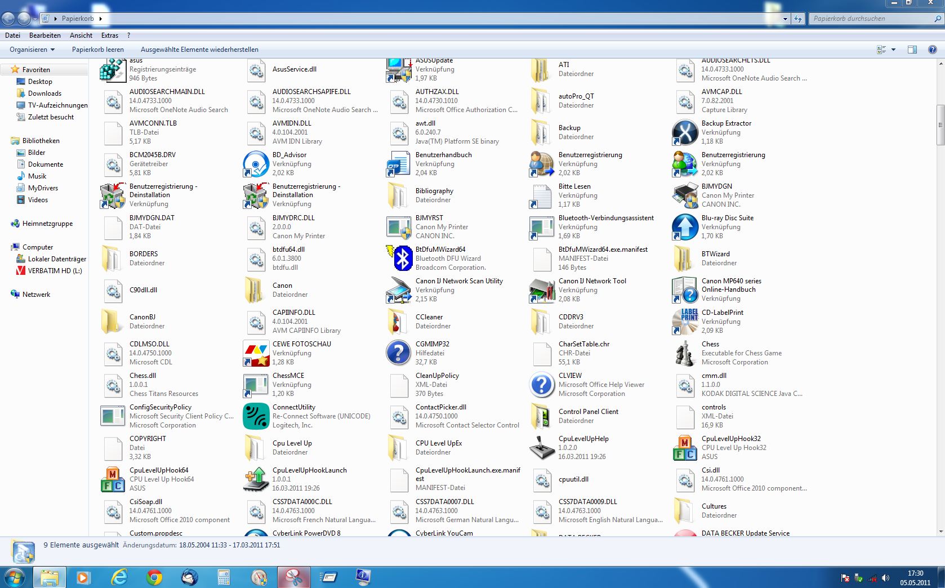Select the CGMIMP32 help file icon
The image size is (945, 588).
pos(399,353)
